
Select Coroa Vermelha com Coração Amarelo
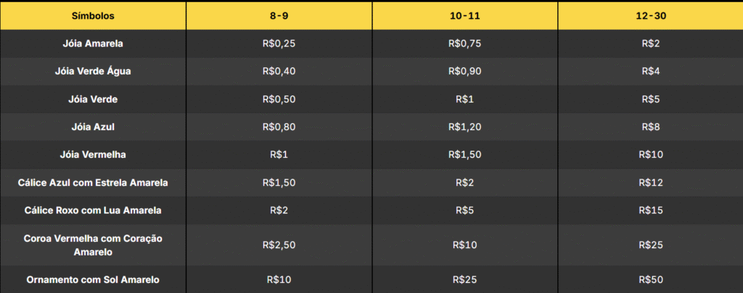point(93,245)
